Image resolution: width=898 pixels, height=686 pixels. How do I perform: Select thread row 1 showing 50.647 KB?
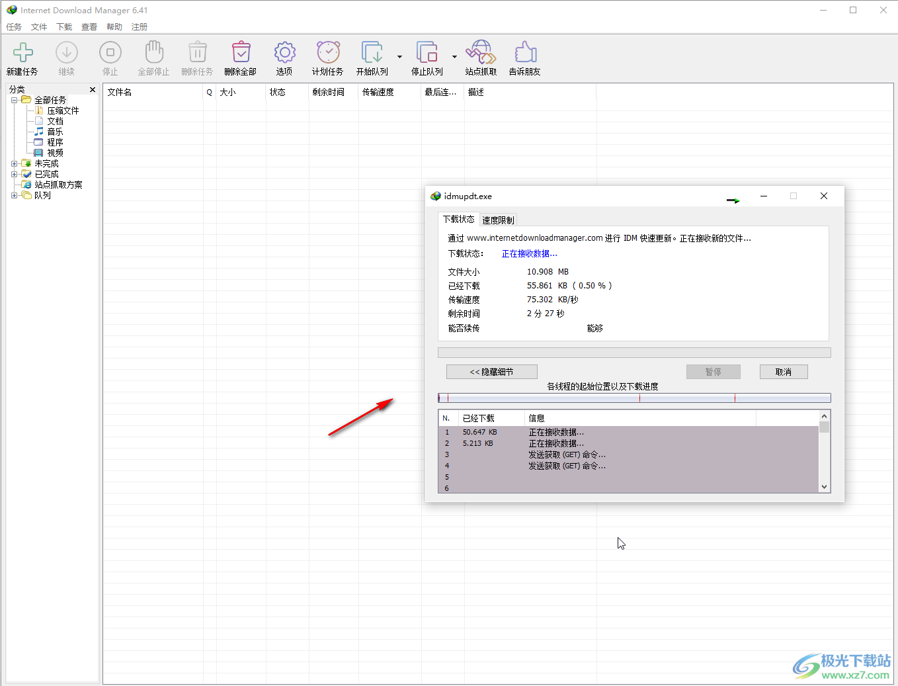point(629,432)
